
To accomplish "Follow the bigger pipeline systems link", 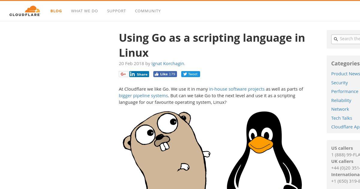I will (x=143, y=95).
